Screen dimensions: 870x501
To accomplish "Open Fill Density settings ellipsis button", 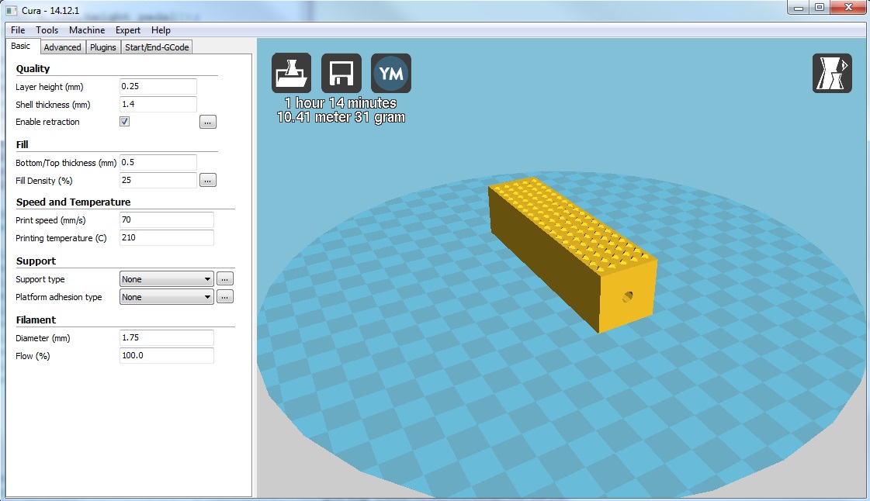I will click(x=208, y=181).
